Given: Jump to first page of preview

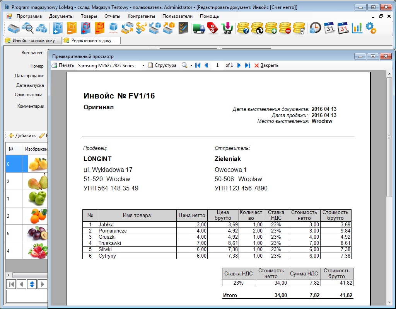Looking at the screenshot, I should pyautogui.click(x=198, y=66).
